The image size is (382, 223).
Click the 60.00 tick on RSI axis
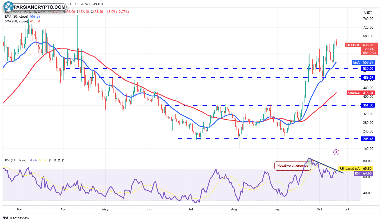point(367,177)
